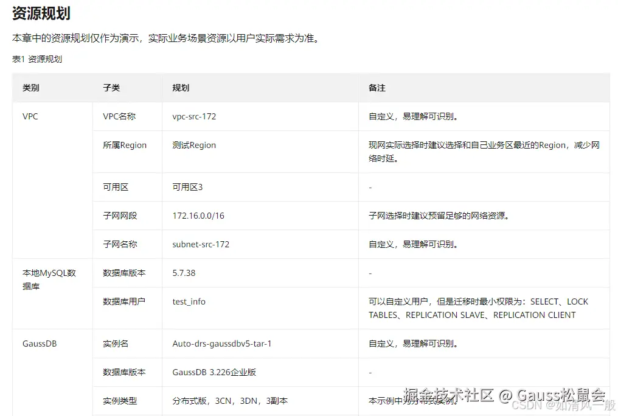The width and height of the screenshot is (618, 416).
Task: Select the test_info database user cell
Action: (x=189, y=301)
